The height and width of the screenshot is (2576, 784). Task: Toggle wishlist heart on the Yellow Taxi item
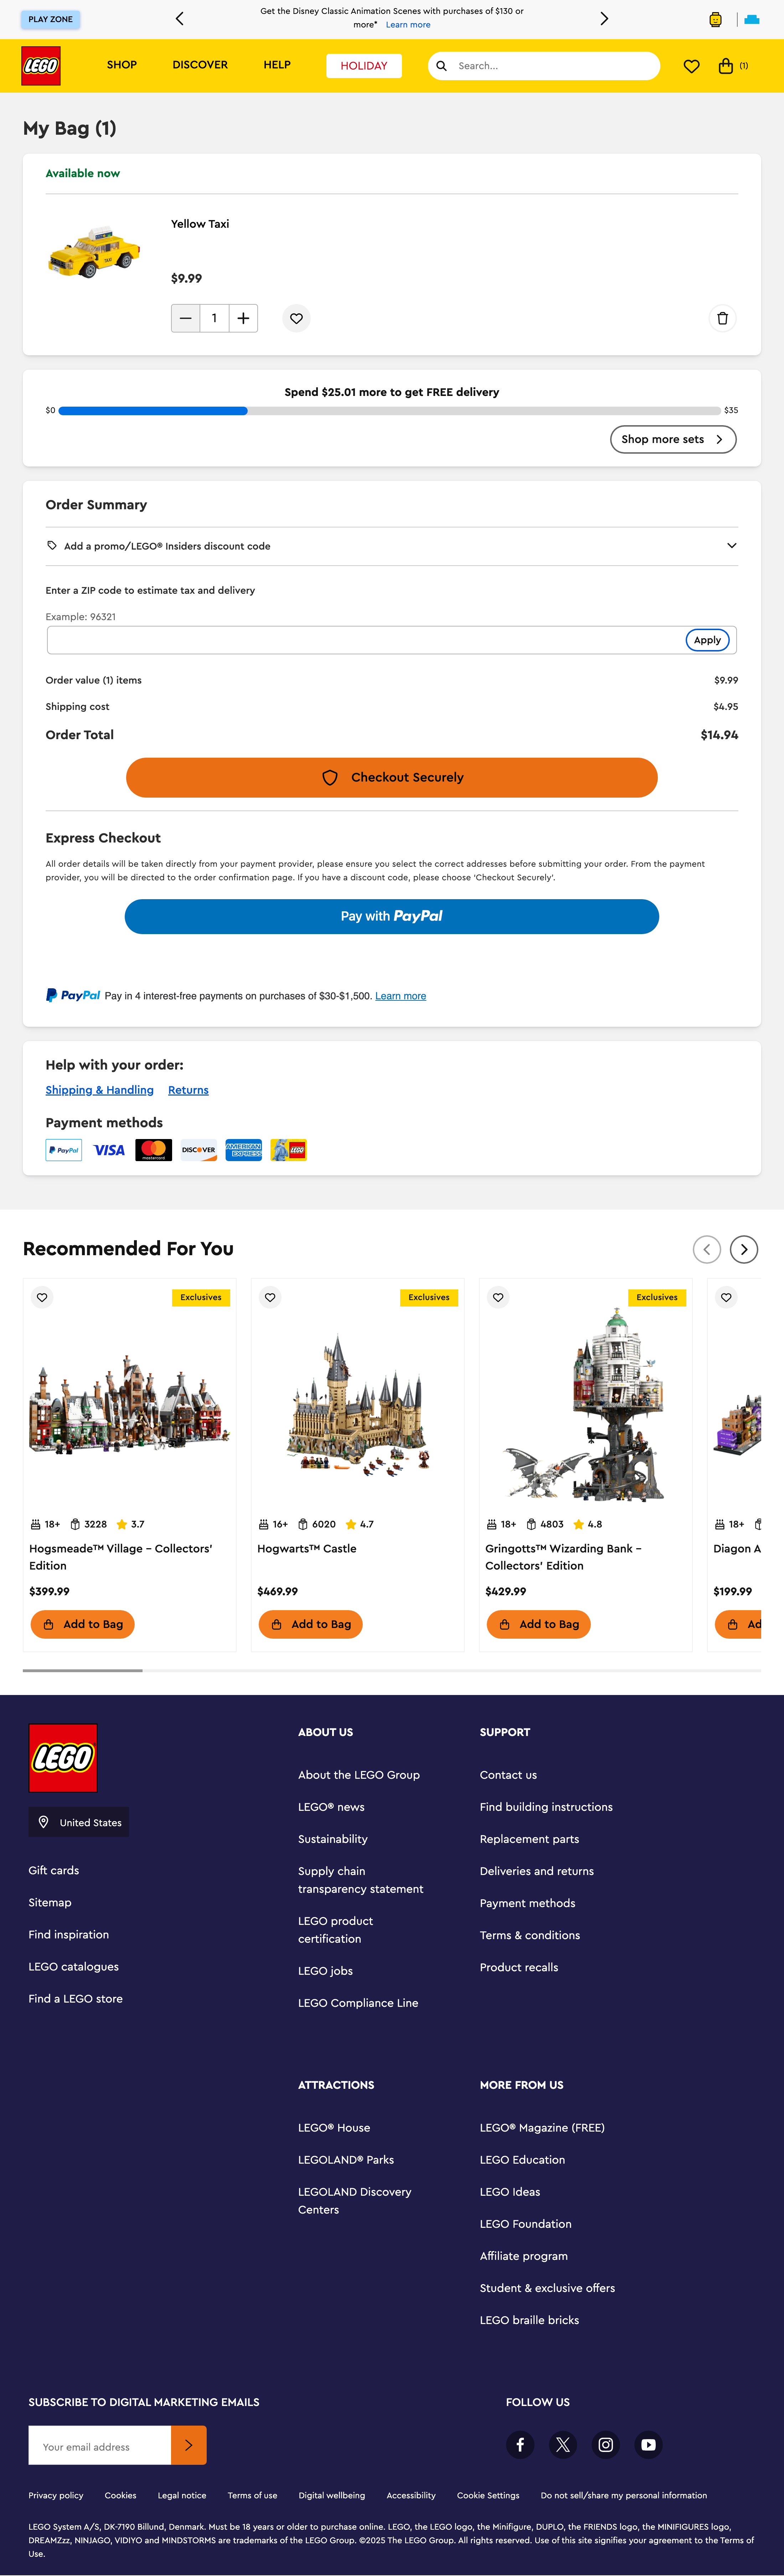pyautogui.click(x=296, y=318)
